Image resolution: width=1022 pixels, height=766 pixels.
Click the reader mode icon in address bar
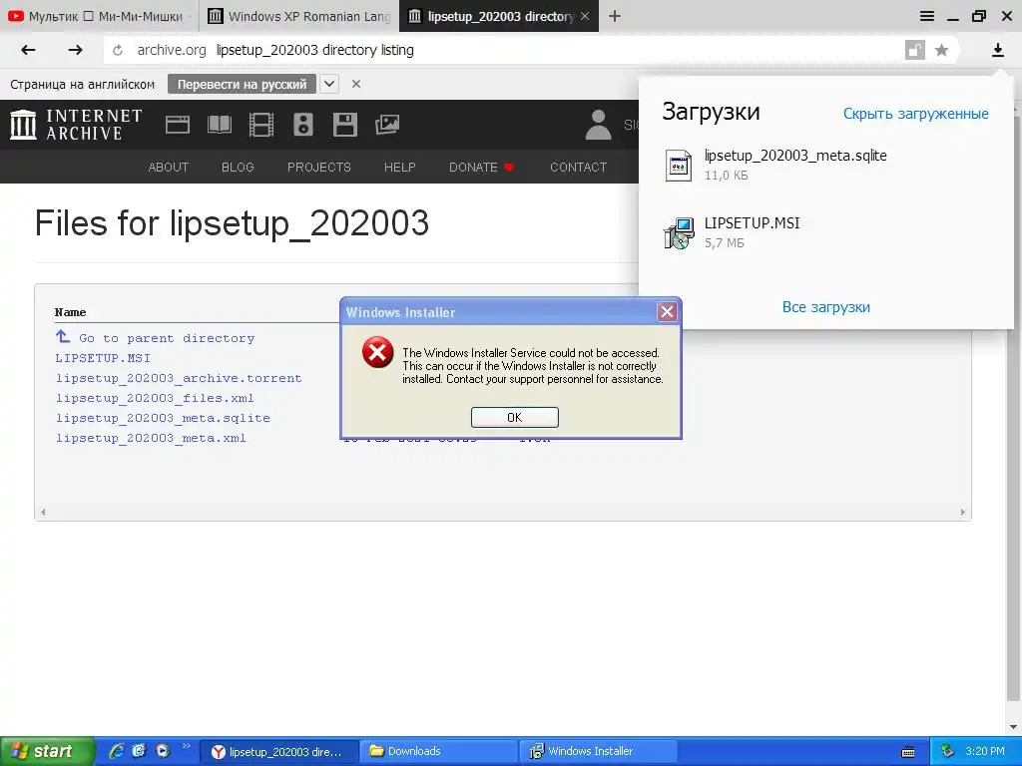point(915,50)
